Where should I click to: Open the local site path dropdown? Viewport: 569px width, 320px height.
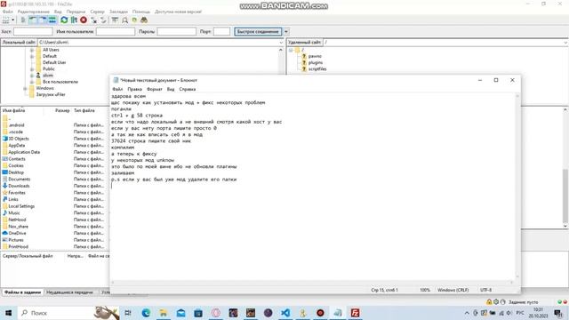[281, 43]
